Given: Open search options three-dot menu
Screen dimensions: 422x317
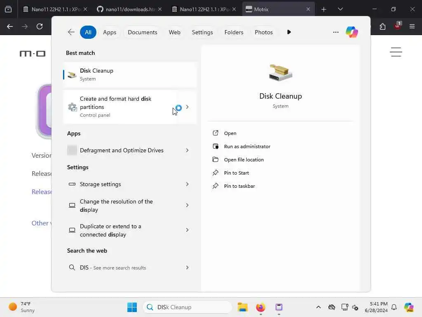Looking at the screenshot, I should [x=335, y=32].
